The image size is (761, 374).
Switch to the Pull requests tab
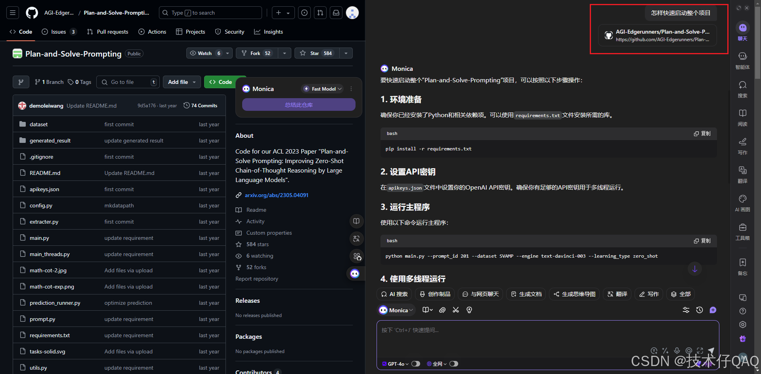pyautogui.click(x=107, y=32)
